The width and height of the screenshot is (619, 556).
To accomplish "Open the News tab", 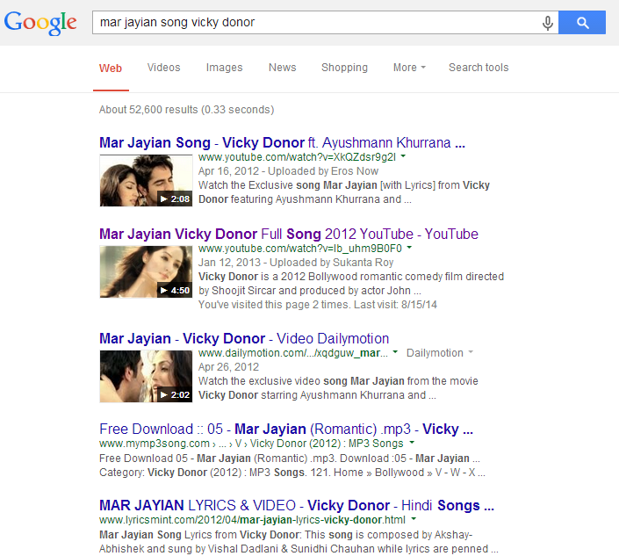I will (282, 68).
